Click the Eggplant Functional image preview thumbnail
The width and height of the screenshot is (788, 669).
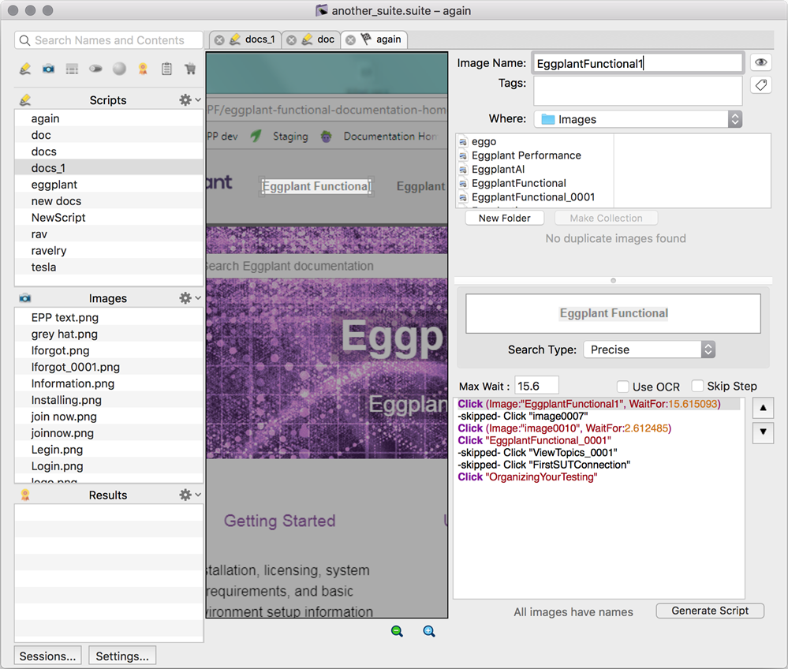coord(613,313)
